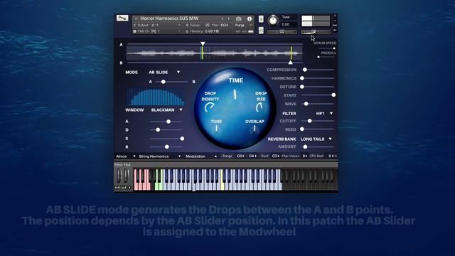This screenshot has width=455, height=256.
Task: Open the wrench edit mode icon
Action: [x=122, y=18]
